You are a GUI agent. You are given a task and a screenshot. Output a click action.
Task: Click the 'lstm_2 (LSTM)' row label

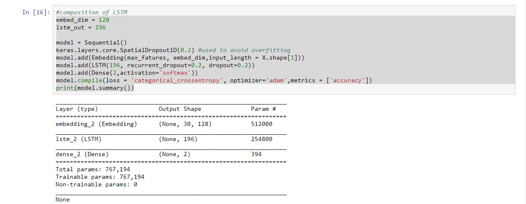point(79,139)
